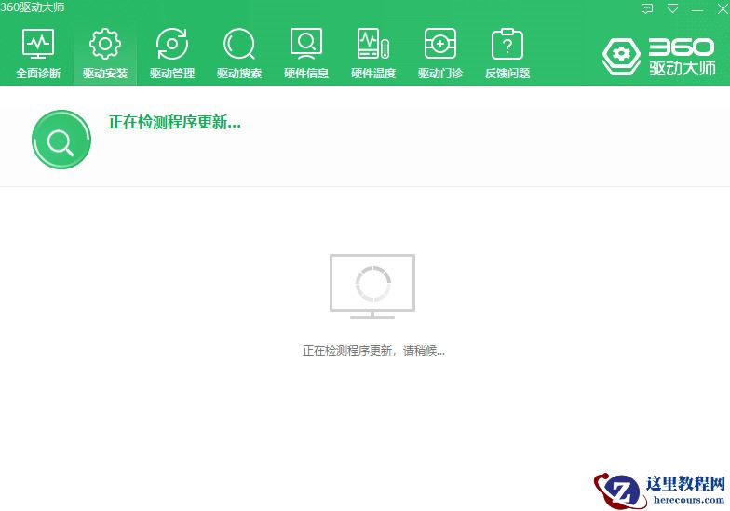View the 硬件信息 hardware info tab
The height and width of the screenshot is (511, 730).
(x=306, y=54)
